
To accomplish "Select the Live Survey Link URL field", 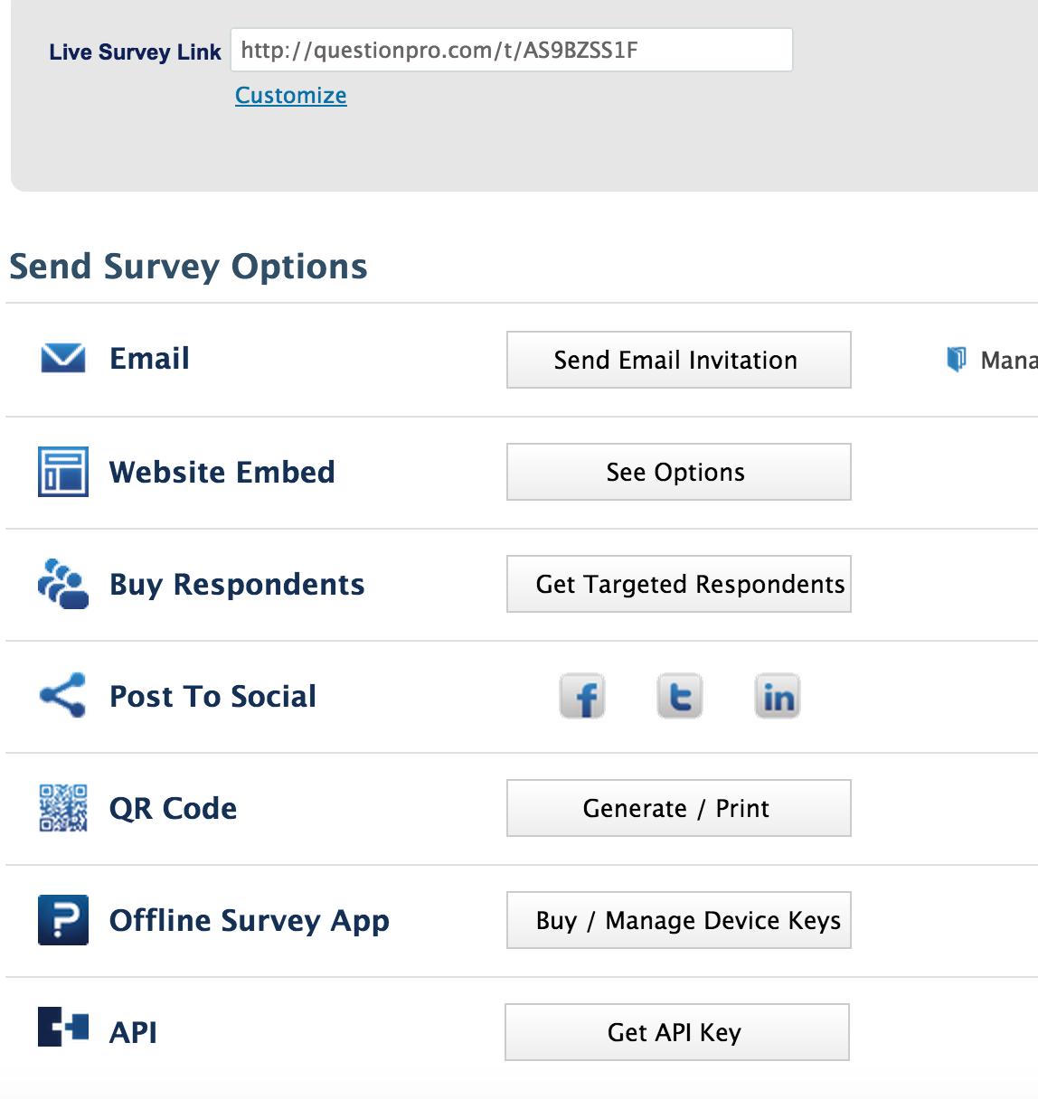I will 511,50.
